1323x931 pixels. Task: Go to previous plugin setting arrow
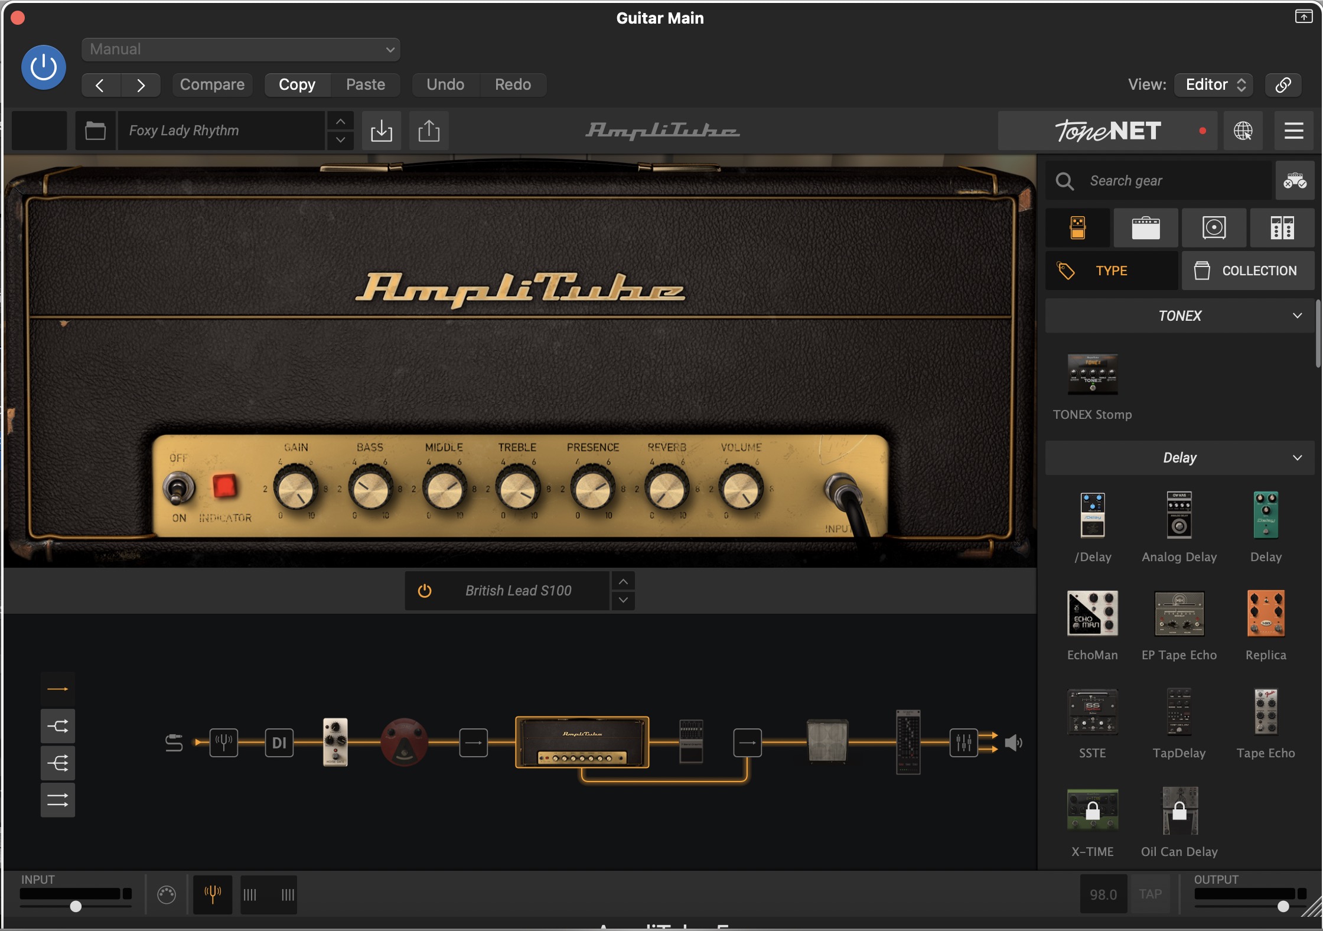tap(100, 85)
